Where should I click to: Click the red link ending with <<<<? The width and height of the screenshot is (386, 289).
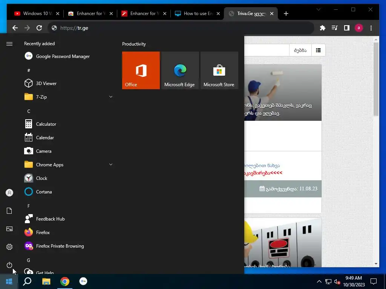pos(263,173)
